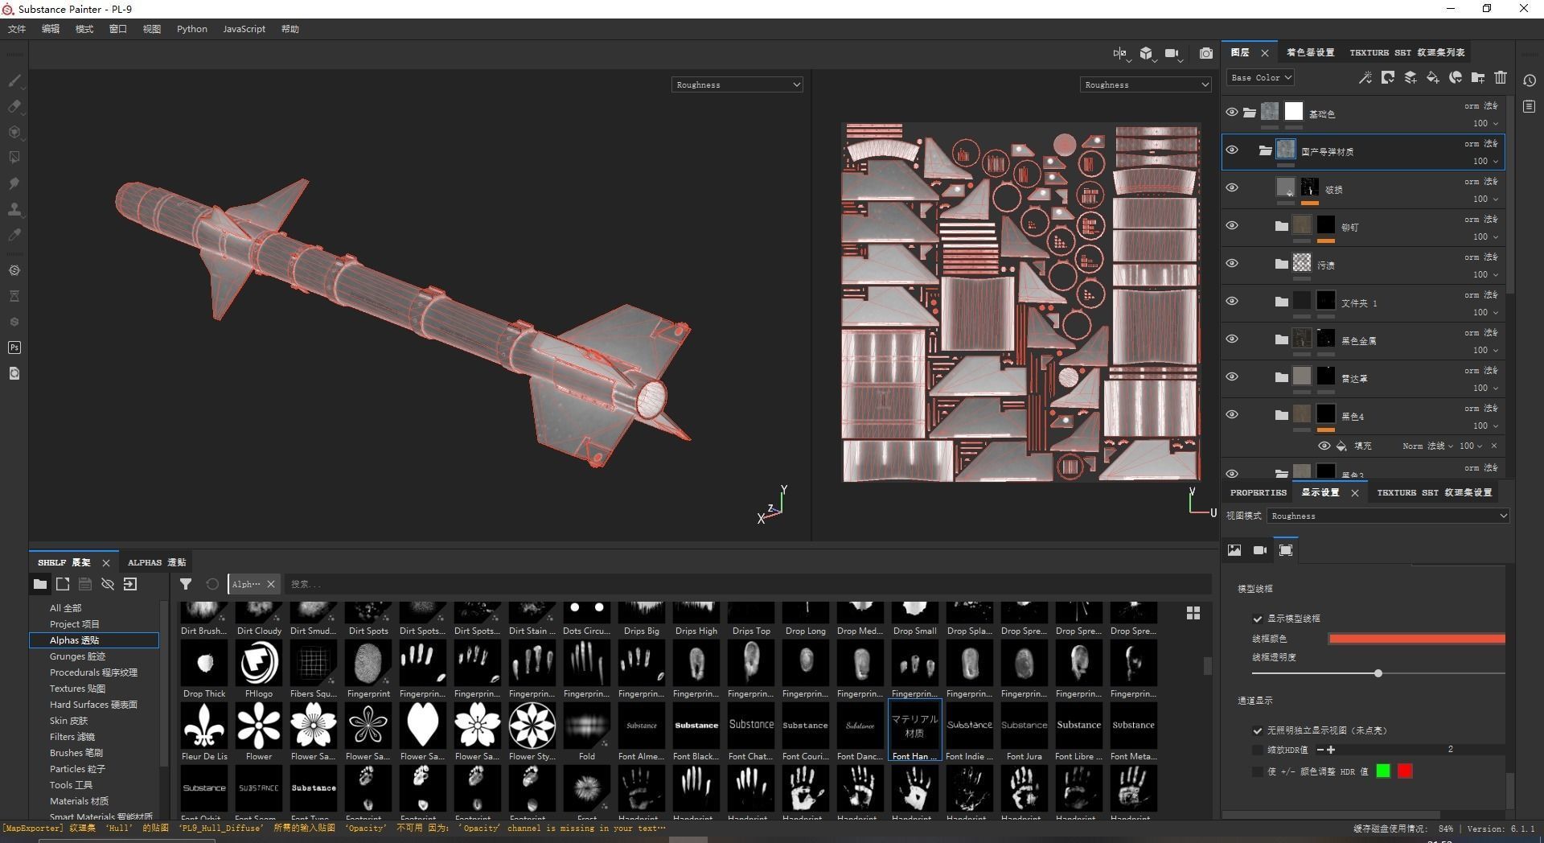Enable the 缩放HDR值 checkbox

[x=1258, y=750]
